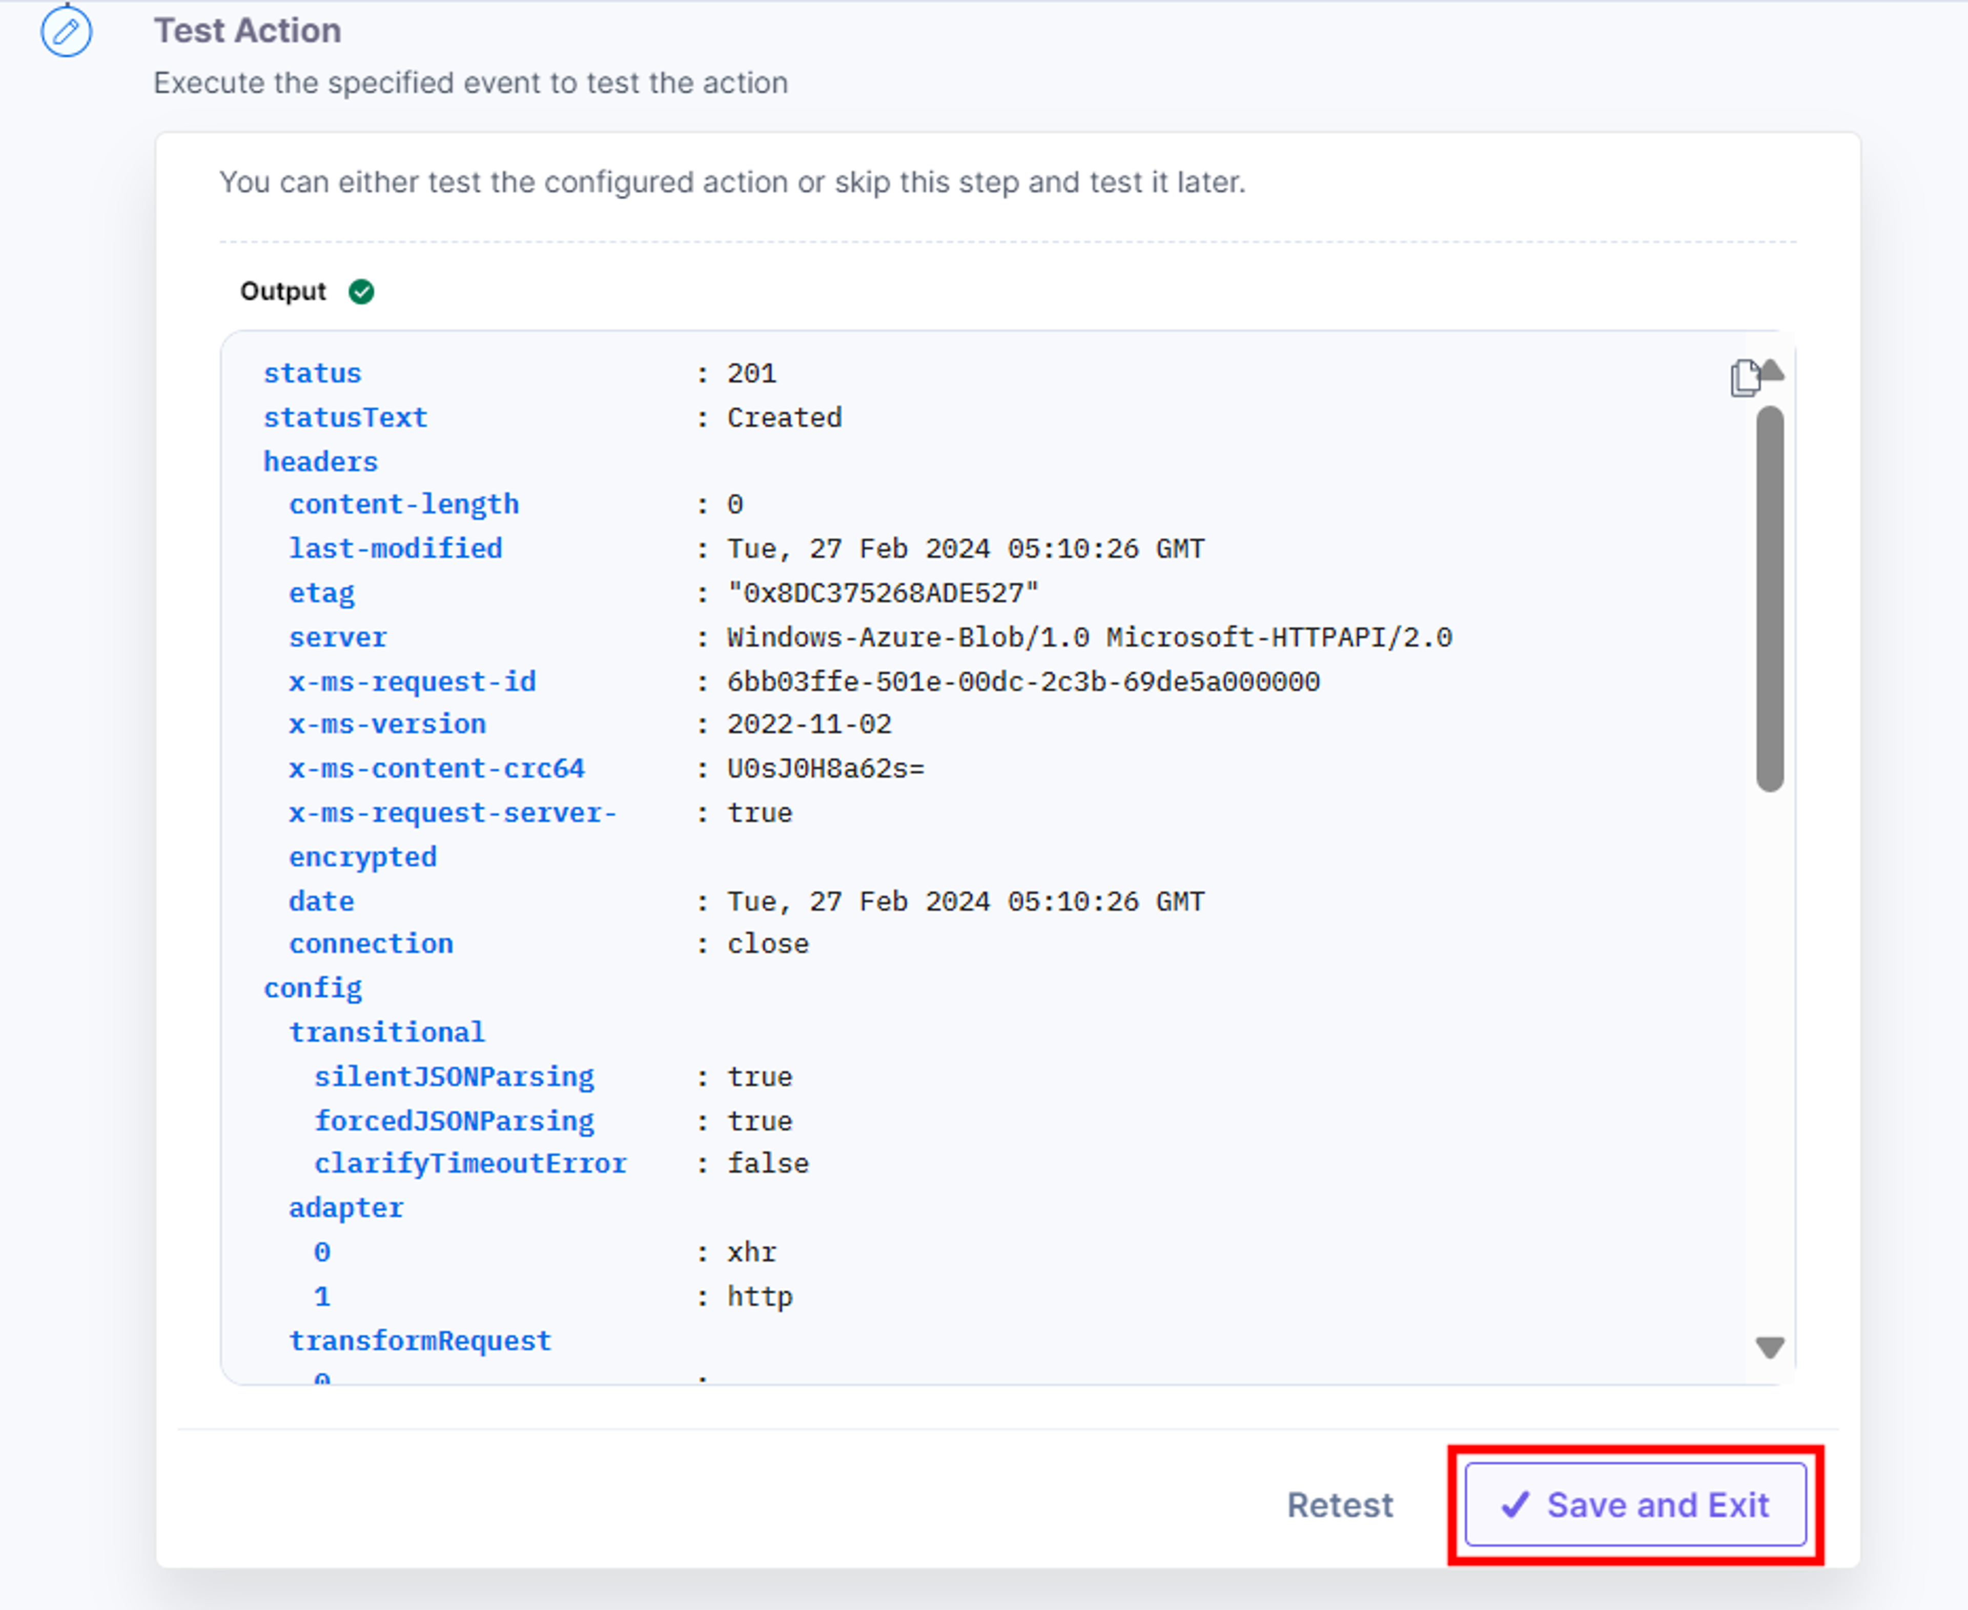
Task: Click the scrollbar down arrow in output
Action: point(1770,1348)
